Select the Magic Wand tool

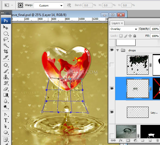click(6, 45)
